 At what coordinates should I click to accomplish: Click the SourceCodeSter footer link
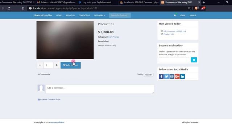(x=57, y=122)
